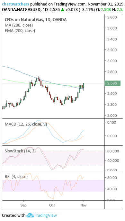The height and width of the screenshot is (221, 125).
Task: Click the 3.800 price scale value
Action: (x=112, y=17)
